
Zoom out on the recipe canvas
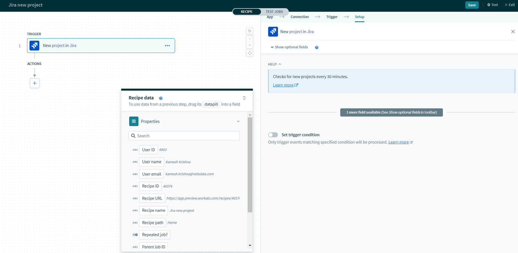(x=250, y=45)
